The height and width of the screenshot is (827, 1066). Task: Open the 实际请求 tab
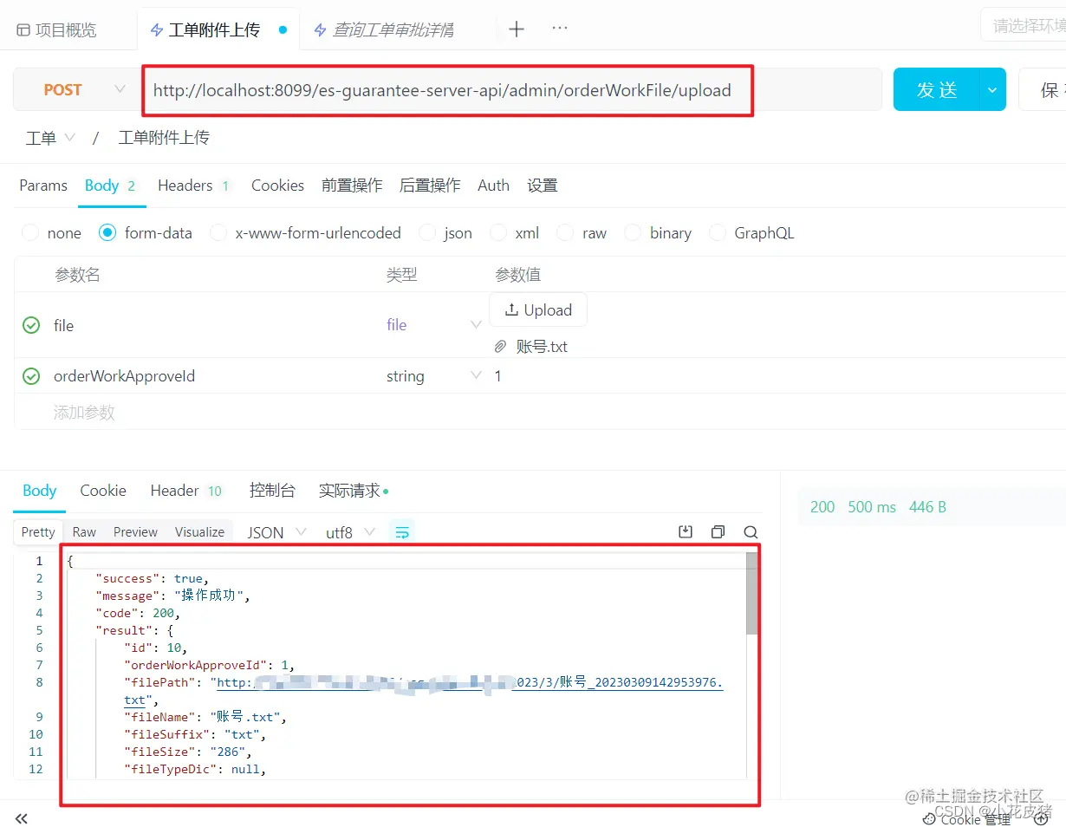coord(353,491)
